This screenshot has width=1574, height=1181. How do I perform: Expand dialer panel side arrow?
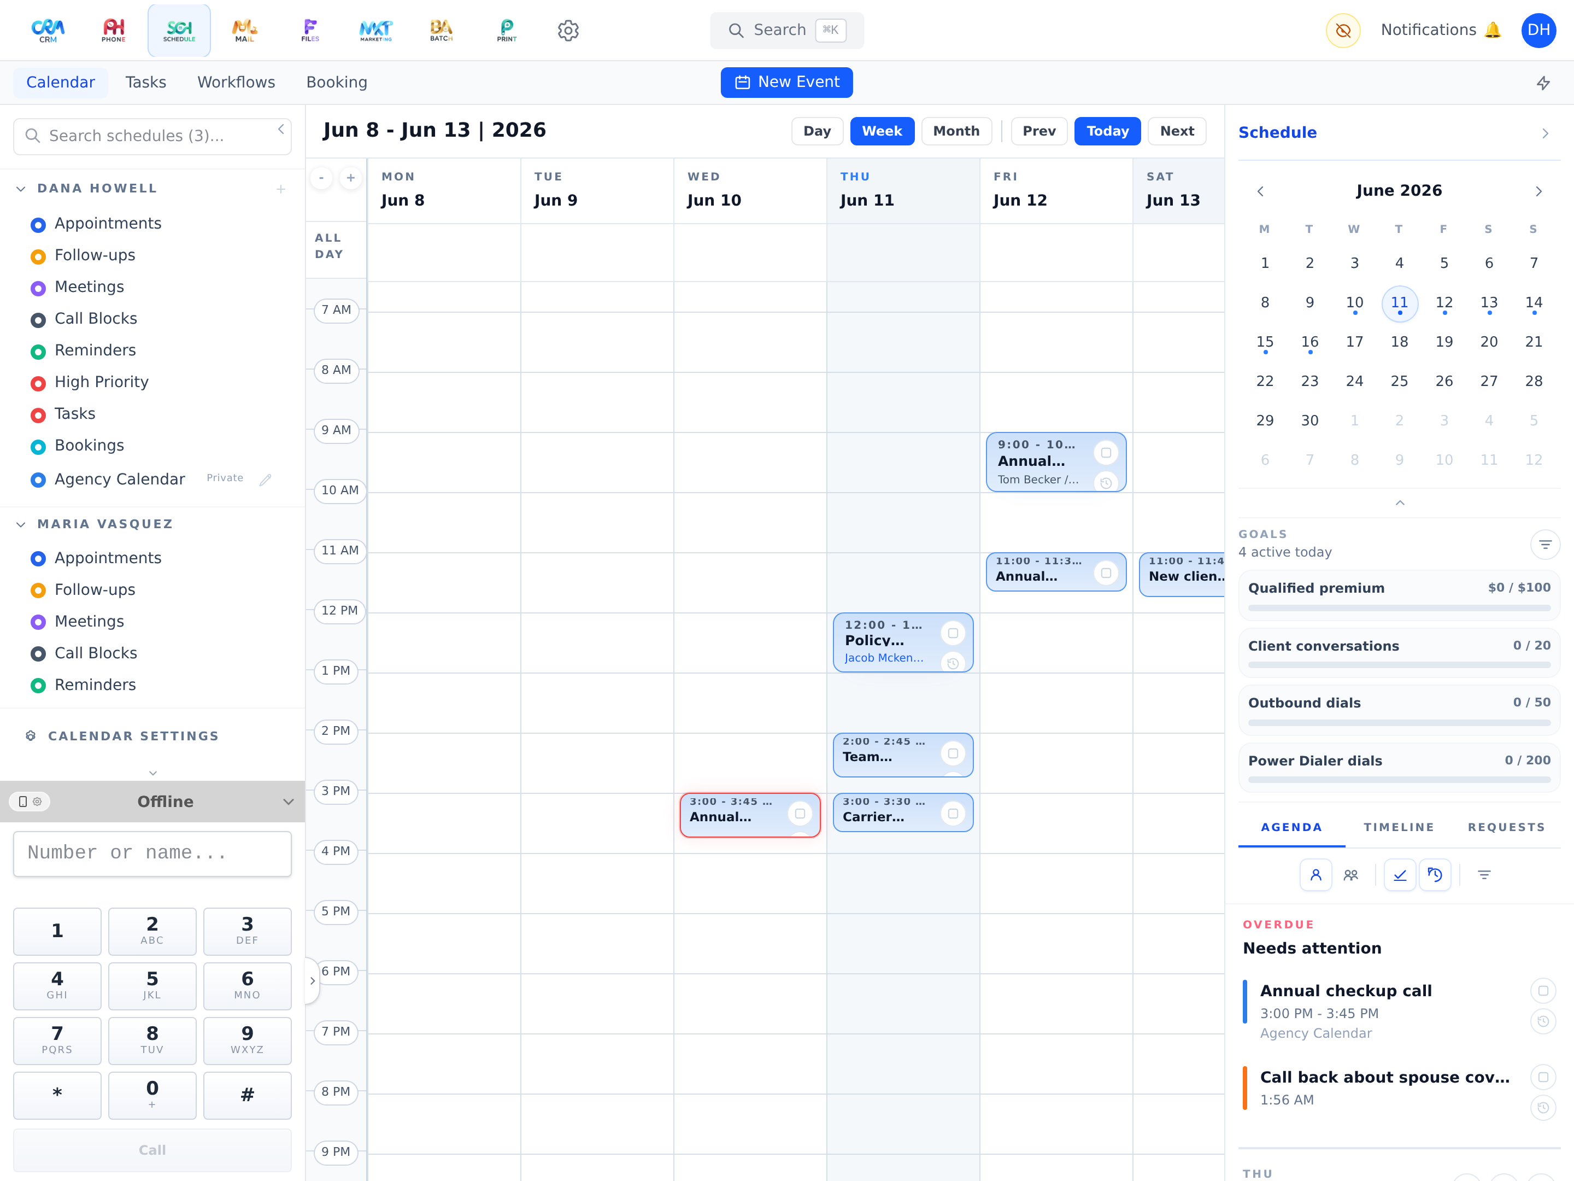point(313,981)
